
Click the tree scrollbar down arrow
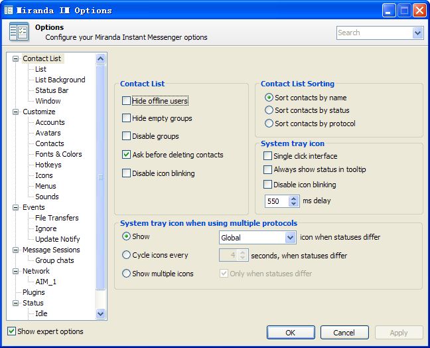101,313
